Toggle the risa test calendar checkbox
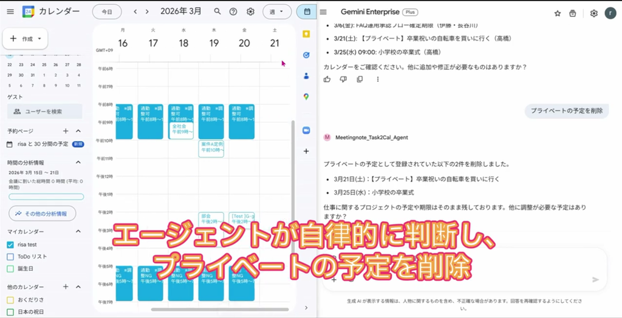The image size is (622, 318). tap(10, 245)
